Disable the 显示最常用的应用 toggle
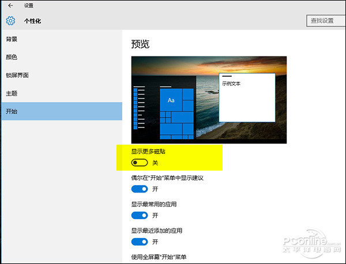The height and width of the screenshot is (264, 346). [140, 215]
